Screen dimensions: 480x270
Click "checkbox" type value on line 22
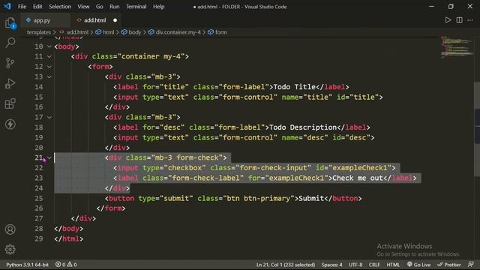(185, 168)
